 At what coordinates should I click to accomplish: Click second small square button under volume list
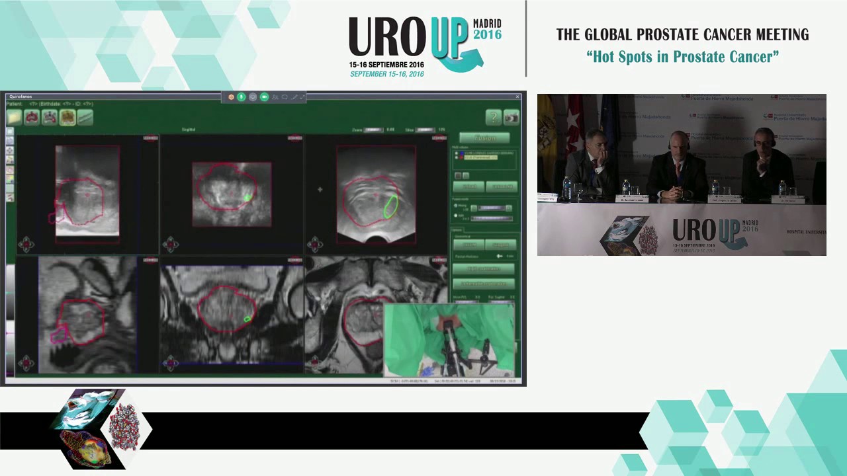466,175
